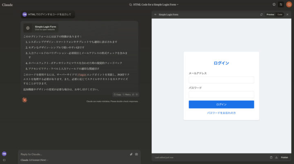
Task: Toggle the sidebar panel icon at bottom left
Action: point(4,161)
